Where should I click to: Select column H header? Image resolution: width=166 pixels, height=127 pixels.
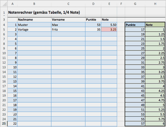tap(155, 4)
